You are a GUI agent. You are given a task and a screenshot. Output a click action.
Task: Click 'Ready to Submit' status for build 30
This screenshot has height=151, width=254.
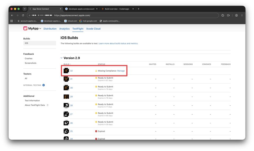(x=106, y=87)
